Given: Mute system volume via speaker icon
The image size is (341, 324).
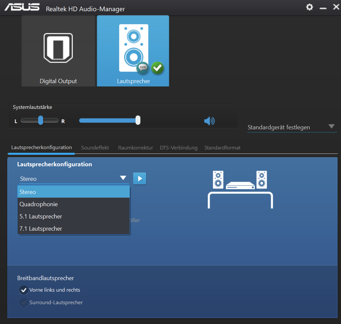Looking at the screenshot, I should (x=209, y=121).
